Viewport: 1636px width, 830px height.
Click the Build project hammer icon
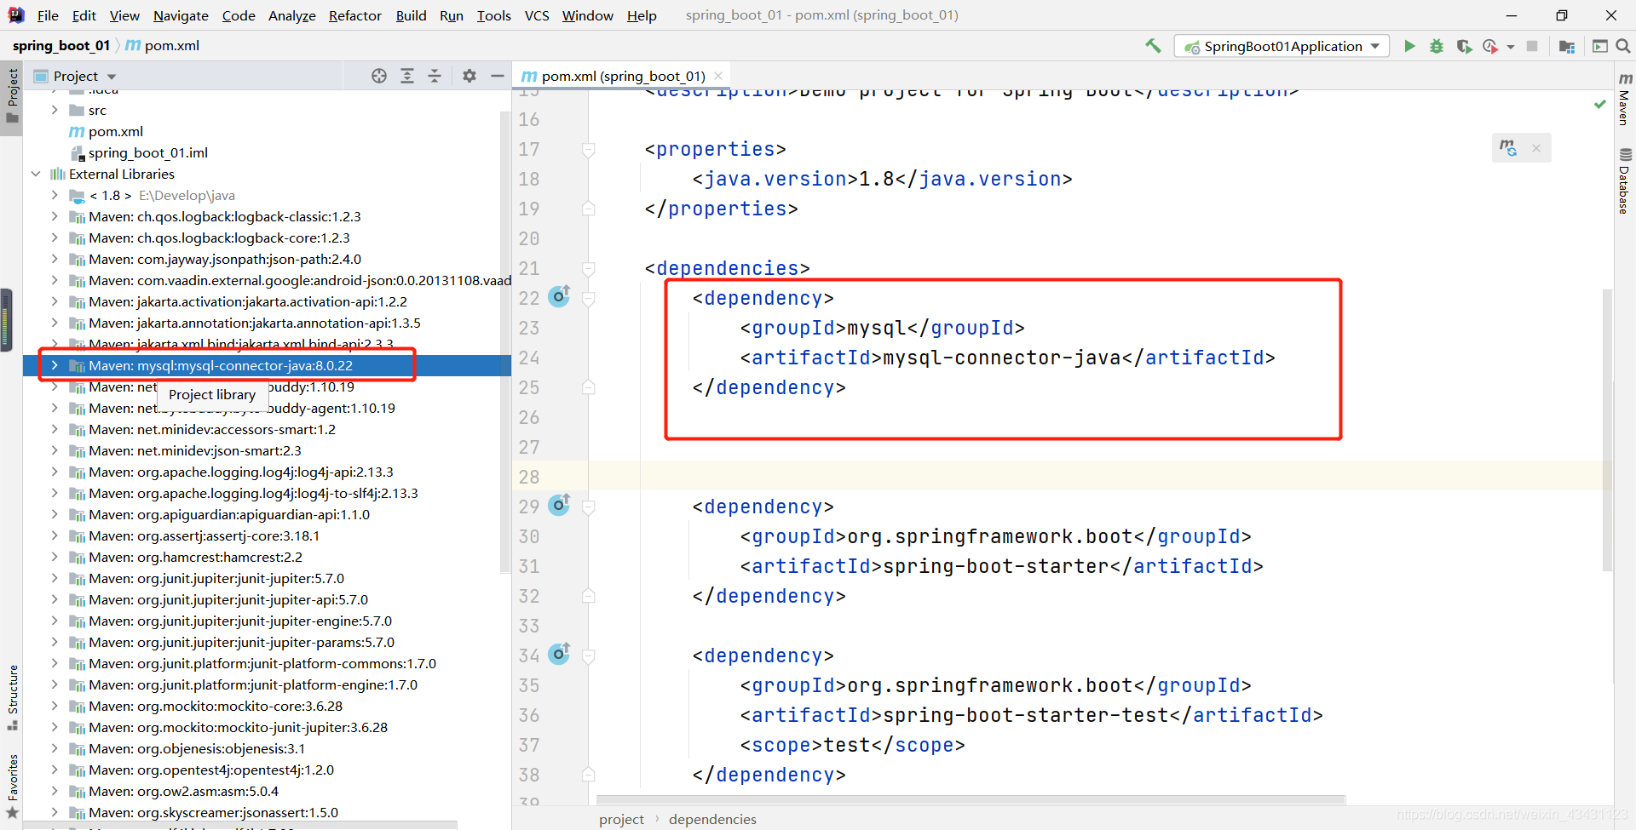(x=1153, y=46)
